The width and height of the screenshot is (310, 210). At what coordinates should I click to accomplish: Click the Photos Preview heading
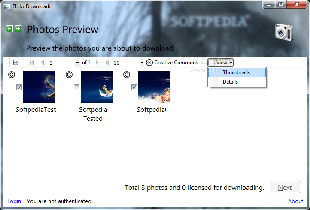[63, 29]
